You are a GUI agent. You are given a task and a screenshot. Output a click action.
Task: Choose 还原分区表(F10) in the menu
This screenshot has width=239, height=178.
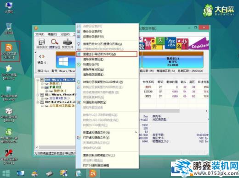click(107, 37)
